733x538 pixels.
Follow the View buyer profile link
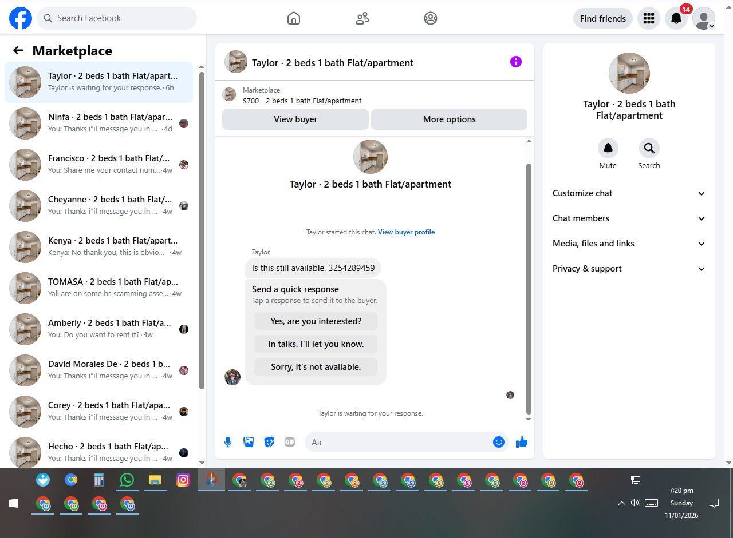pos(407,232)
